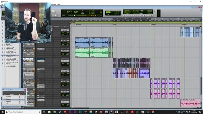This screenshot has width=203, height=114.
Task: Solo the GTR R LOG track
Action: point(30,71)
